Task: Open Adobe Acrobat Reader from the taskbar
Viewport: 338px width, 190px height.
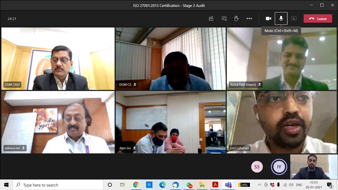Action: click(x=215, y=185)
